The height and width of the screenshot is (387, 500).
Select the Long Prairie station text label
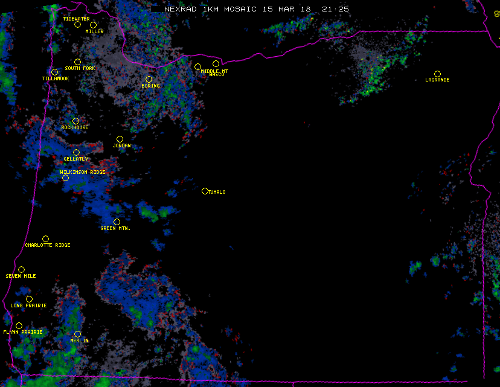[x=28, y=305]
